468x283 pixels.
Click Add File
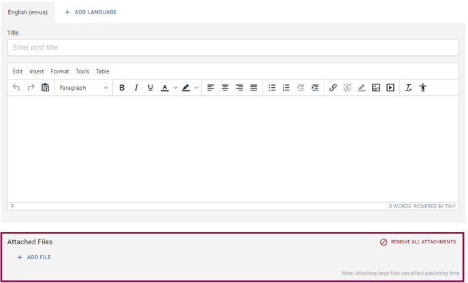(34, 257)
